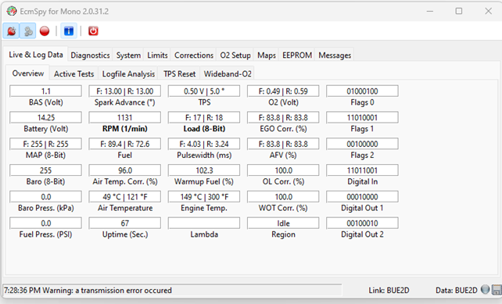The width and height of the screenshot is (502, 304).
Task: Click the Fuel Press. (PSI) value field
Action: point(46,223)
